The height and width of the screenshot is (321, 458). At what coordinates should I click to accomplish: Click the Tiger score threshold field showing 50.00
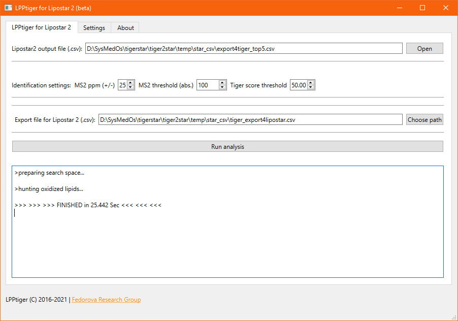click(x=299, y=85)
